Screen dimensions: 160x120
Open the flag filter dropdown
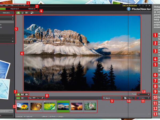(34, 98)
